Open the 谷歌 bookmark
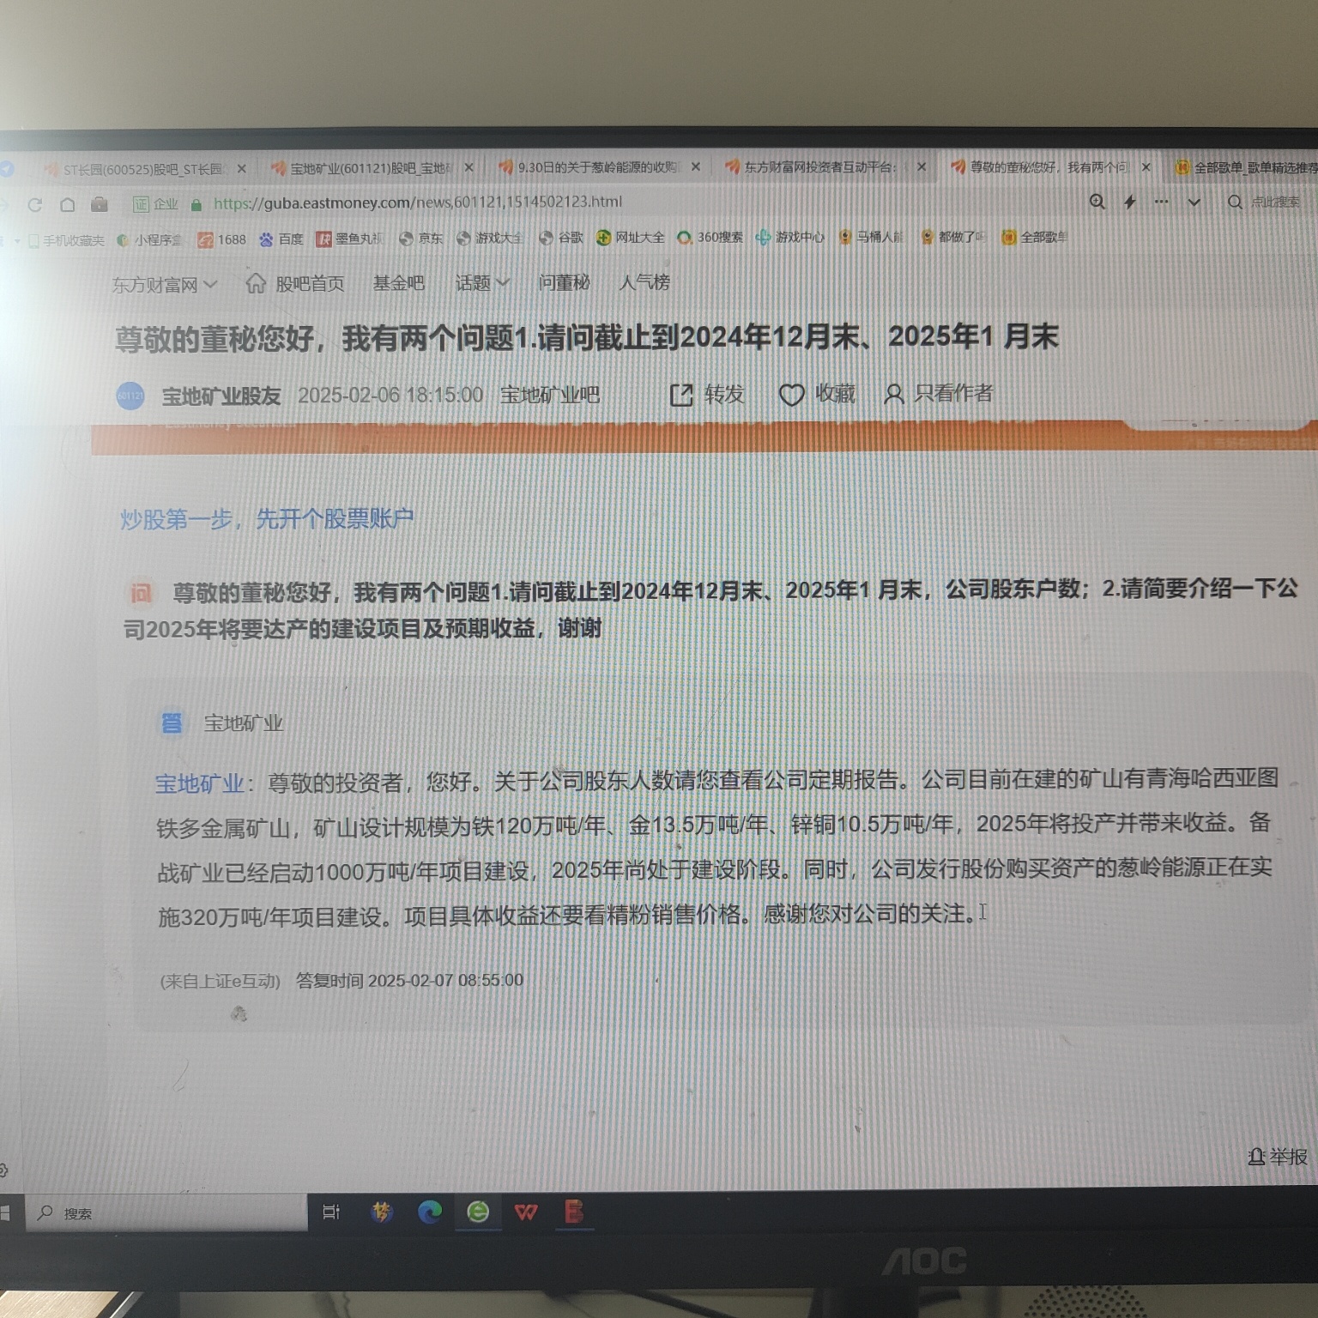Viewport: 1318px width, 1318px height. [x=560, y=238]
